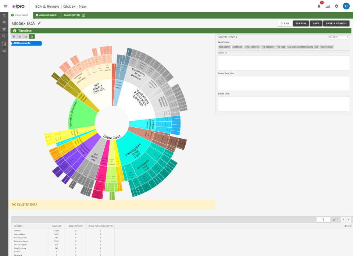Click Entire Case at the sunburst center
The width and height of the screenshot is (353, 256).
click(x=111, y=136)
